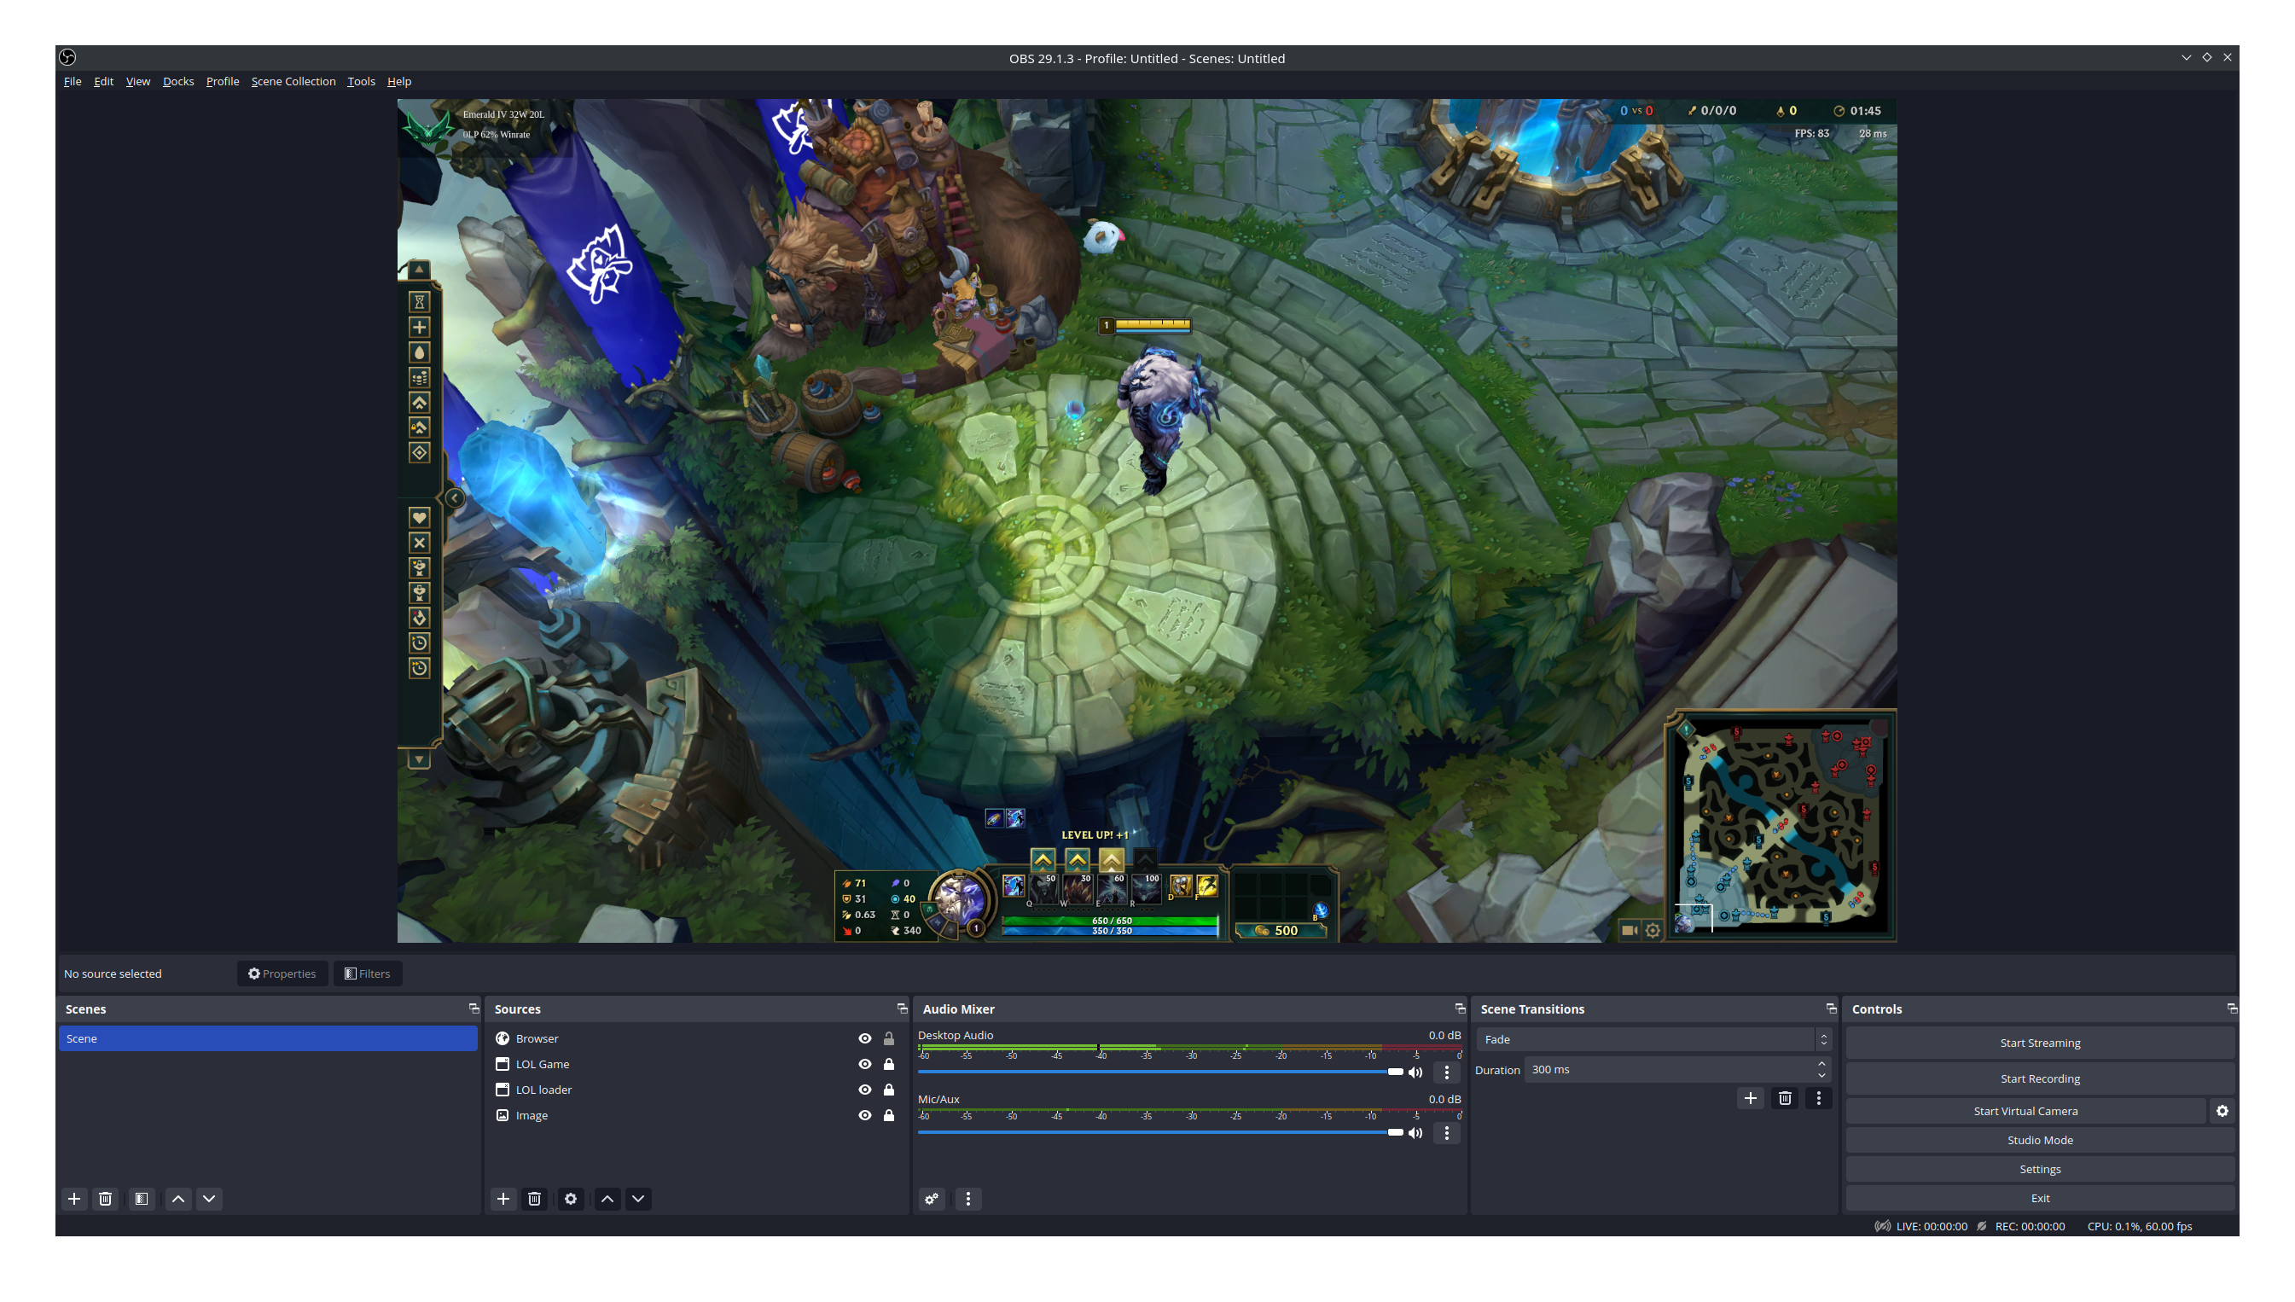Open source properties gear in Sources dock

571,1198
